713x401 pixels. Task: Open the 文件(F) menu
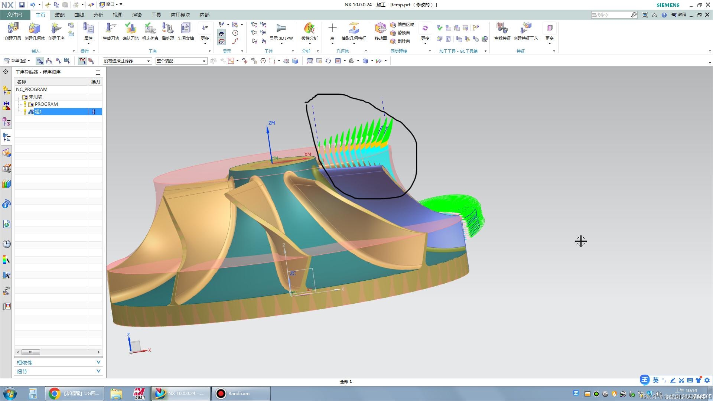pos(15,15)
